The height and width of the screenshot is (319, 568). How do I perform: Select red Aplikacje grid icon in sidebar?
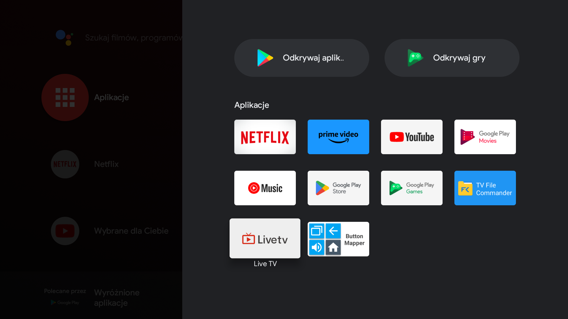point(65,97)
